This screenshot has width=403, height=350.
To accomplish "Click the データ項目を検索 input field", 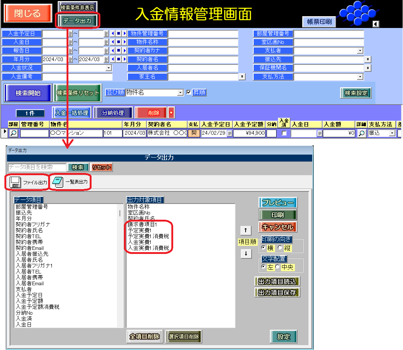I will [x=36, y=167].
